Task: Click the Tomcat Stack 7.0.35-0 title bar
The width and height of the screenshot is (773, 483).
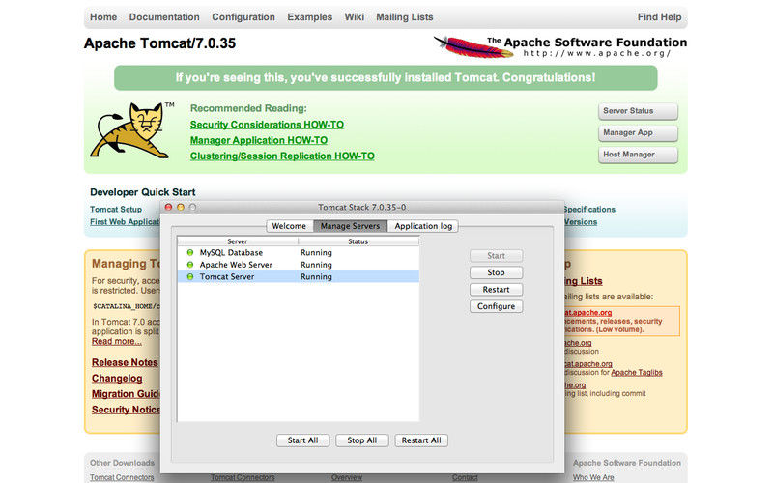Action: pos(361,207)
